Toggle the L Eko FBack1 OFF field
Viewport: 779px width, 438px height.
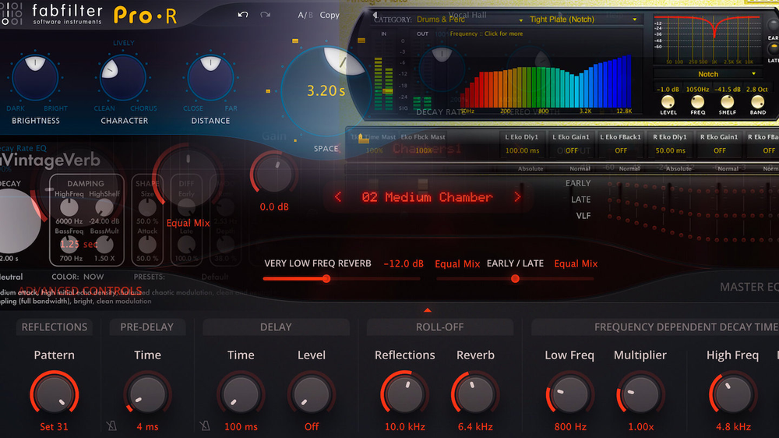click(x=621, y=150)
